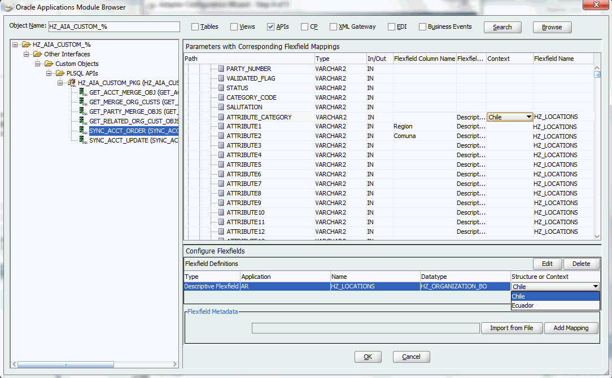
Task: Uncheck the APIs checkbox
Action: tap(271, 27)
